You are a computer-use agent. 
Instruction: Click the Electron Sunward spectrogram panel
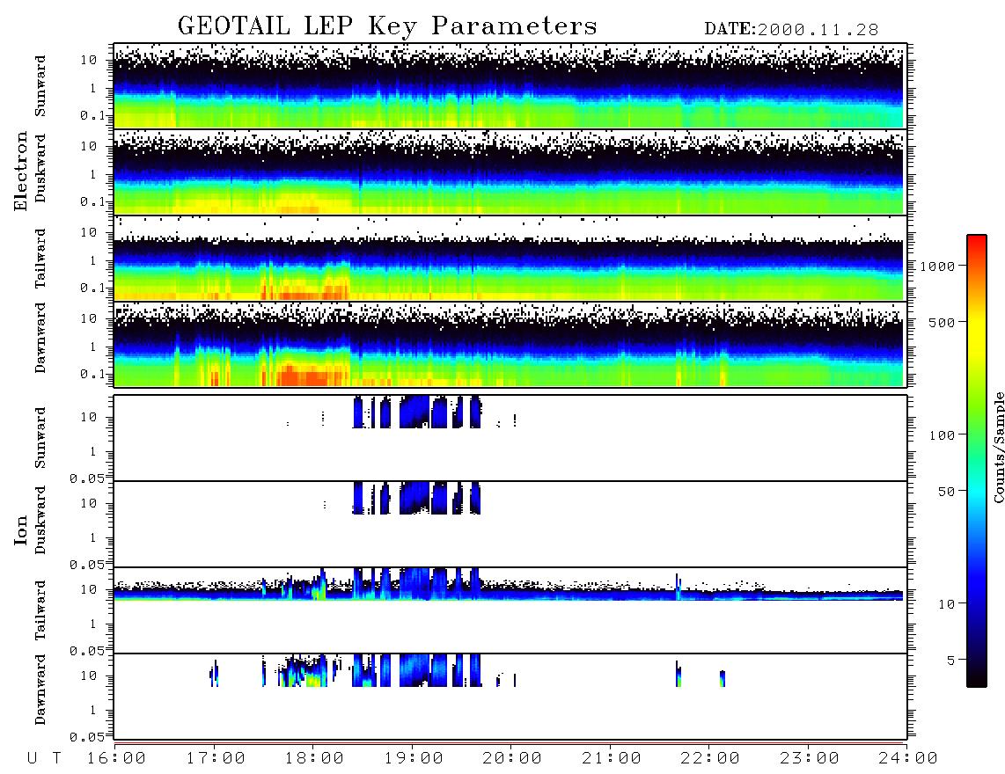pyautogui.click(x=510, y=86)
